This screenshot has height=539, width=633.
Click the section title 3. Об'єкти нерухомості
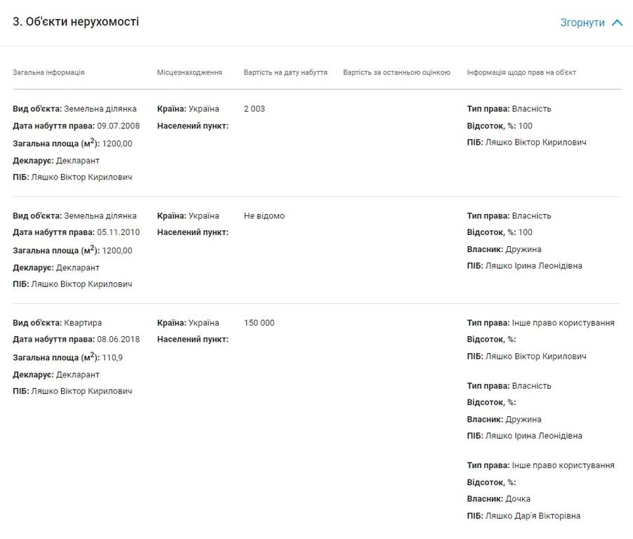pyautogui.click(x=76, y=22)
